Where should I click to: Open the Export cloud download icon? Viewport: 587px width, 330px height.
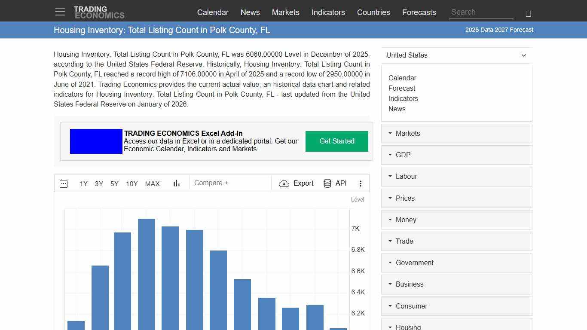pyautogui.click(x=284, y=183)
